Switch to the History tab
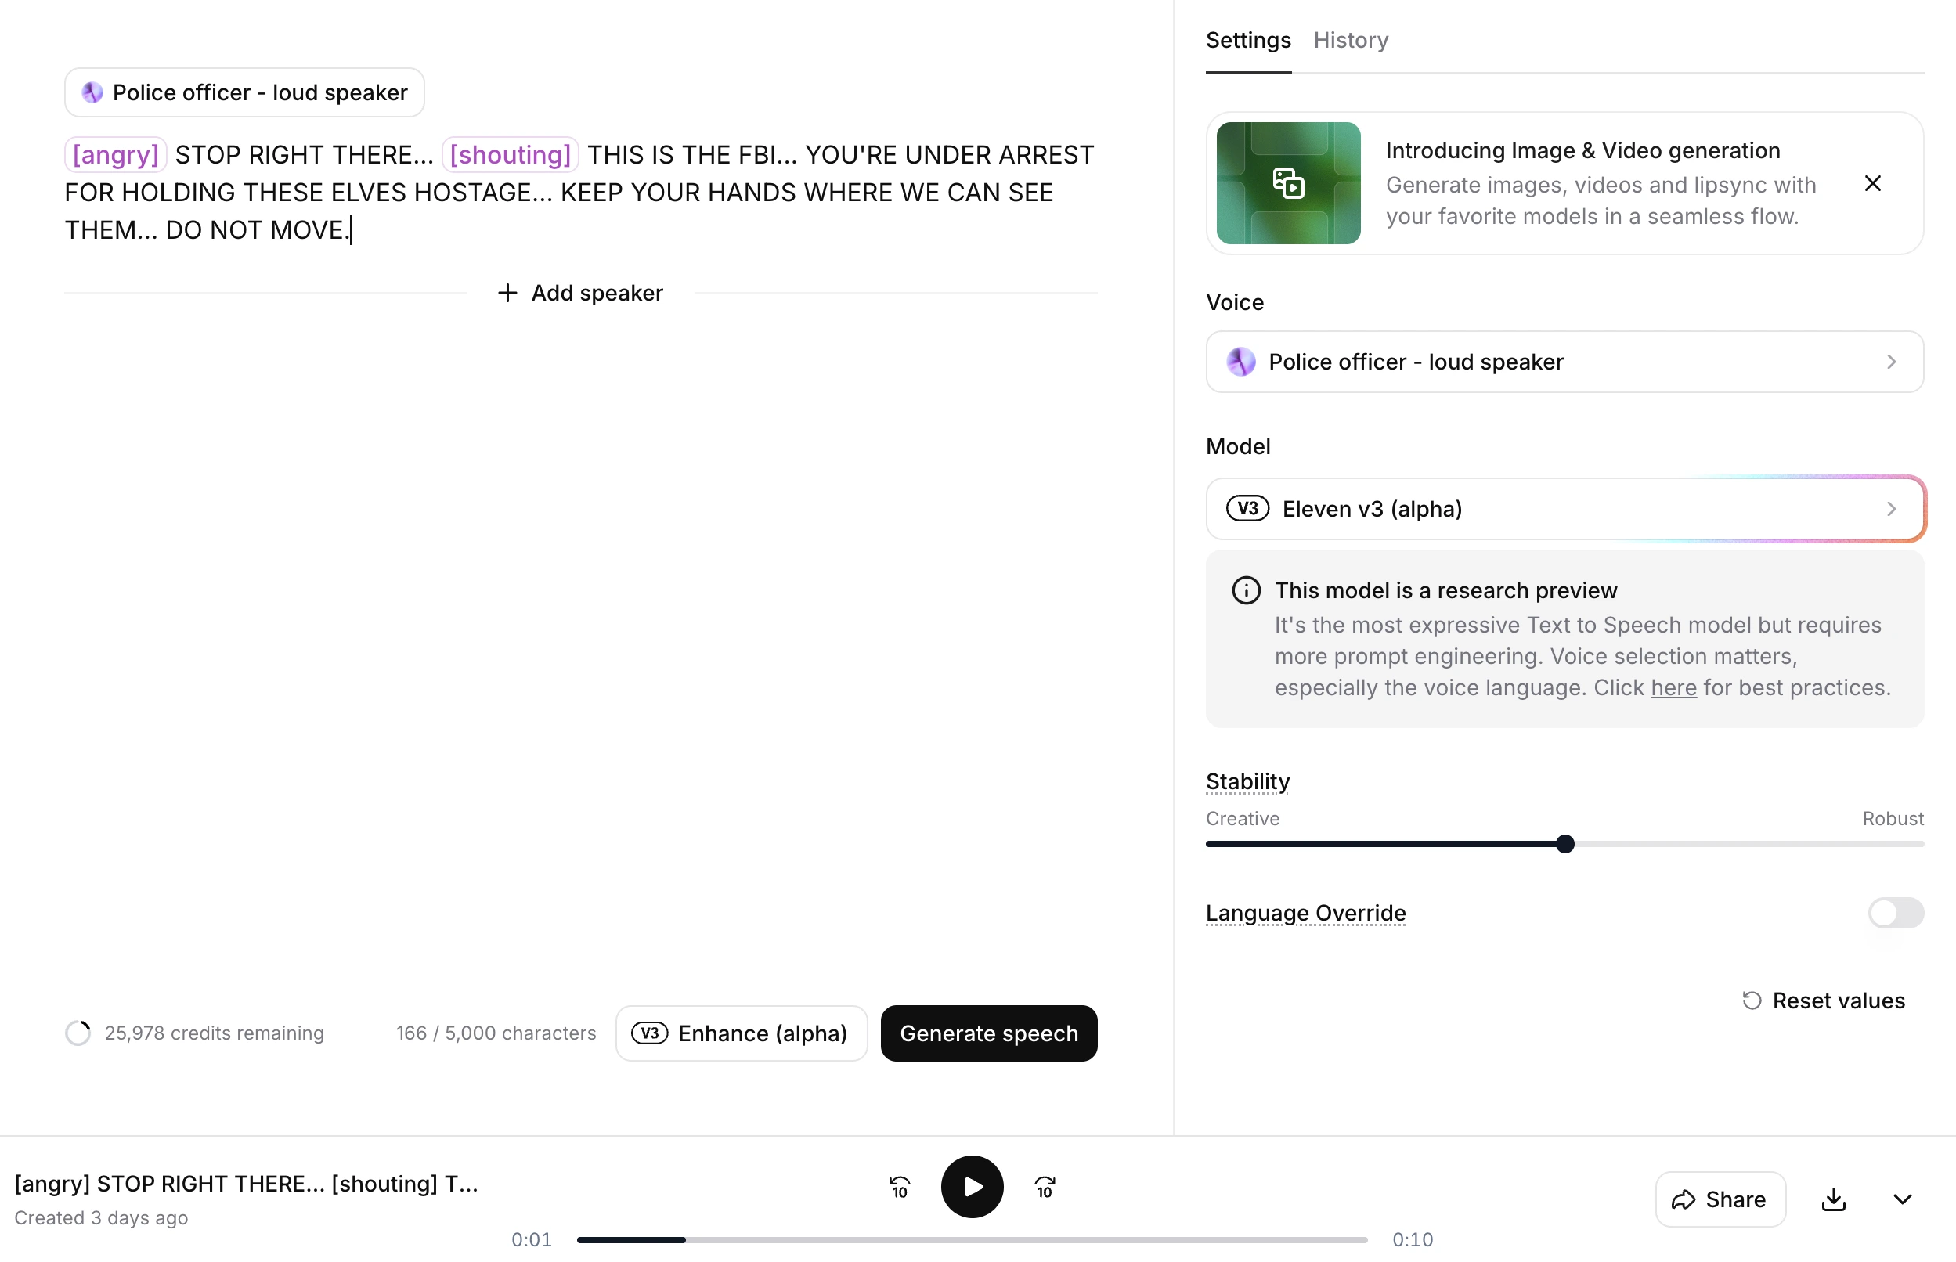The image size is (1956, 1262). (x=1351, y=39)
